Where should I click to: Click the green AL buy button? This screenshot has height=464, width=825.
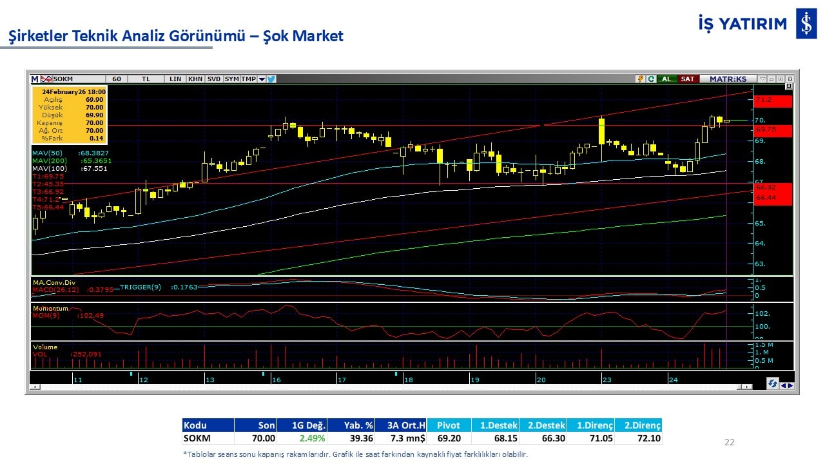(666, 79)
